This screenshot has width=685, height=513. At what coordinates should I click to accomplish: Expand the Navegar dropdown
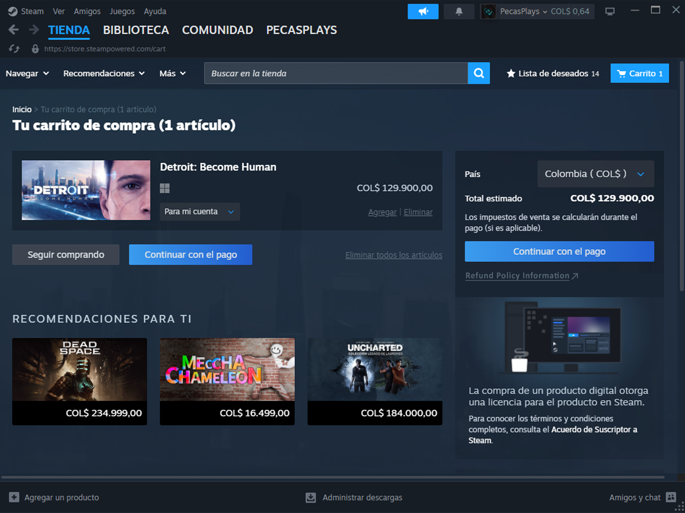point(27,74)
